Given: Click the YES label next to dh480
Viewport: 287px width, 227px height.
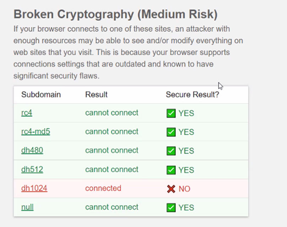Looking at the screenshot, I should click(x=186, y=150).
